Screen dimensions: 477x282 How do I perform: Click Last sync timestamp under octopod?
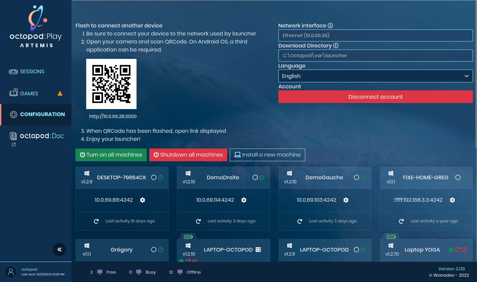43,274
